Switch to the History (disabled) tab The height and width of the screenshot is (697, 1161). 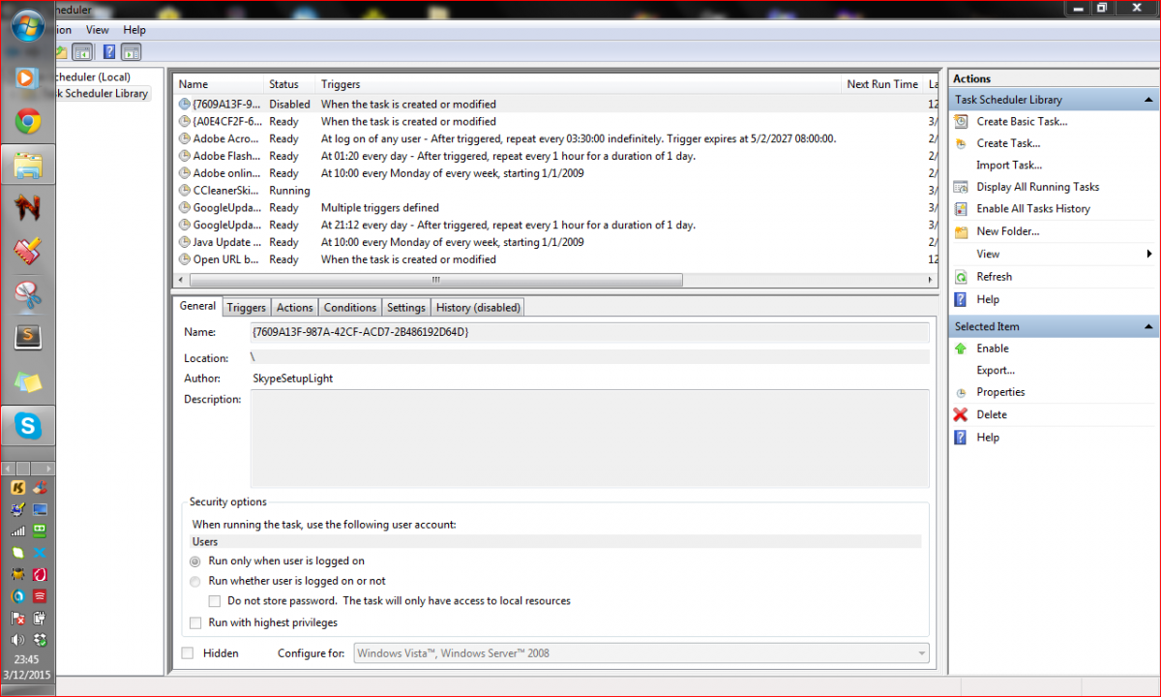pos(478,308)
